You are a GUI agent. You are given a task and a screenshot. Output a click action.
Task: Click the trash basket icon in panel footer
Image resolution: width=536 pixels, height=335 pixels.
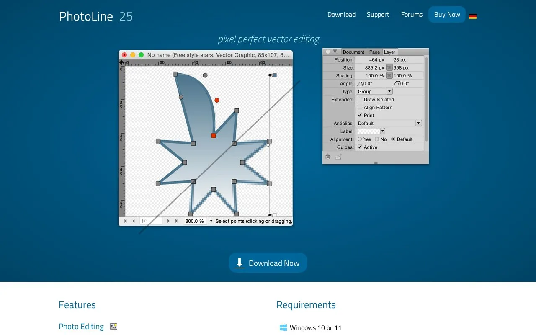coord(327,157)
